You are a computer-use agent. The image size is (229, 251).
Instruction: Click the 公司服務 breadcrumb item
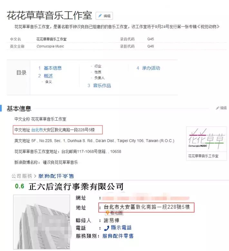(22, 176)
